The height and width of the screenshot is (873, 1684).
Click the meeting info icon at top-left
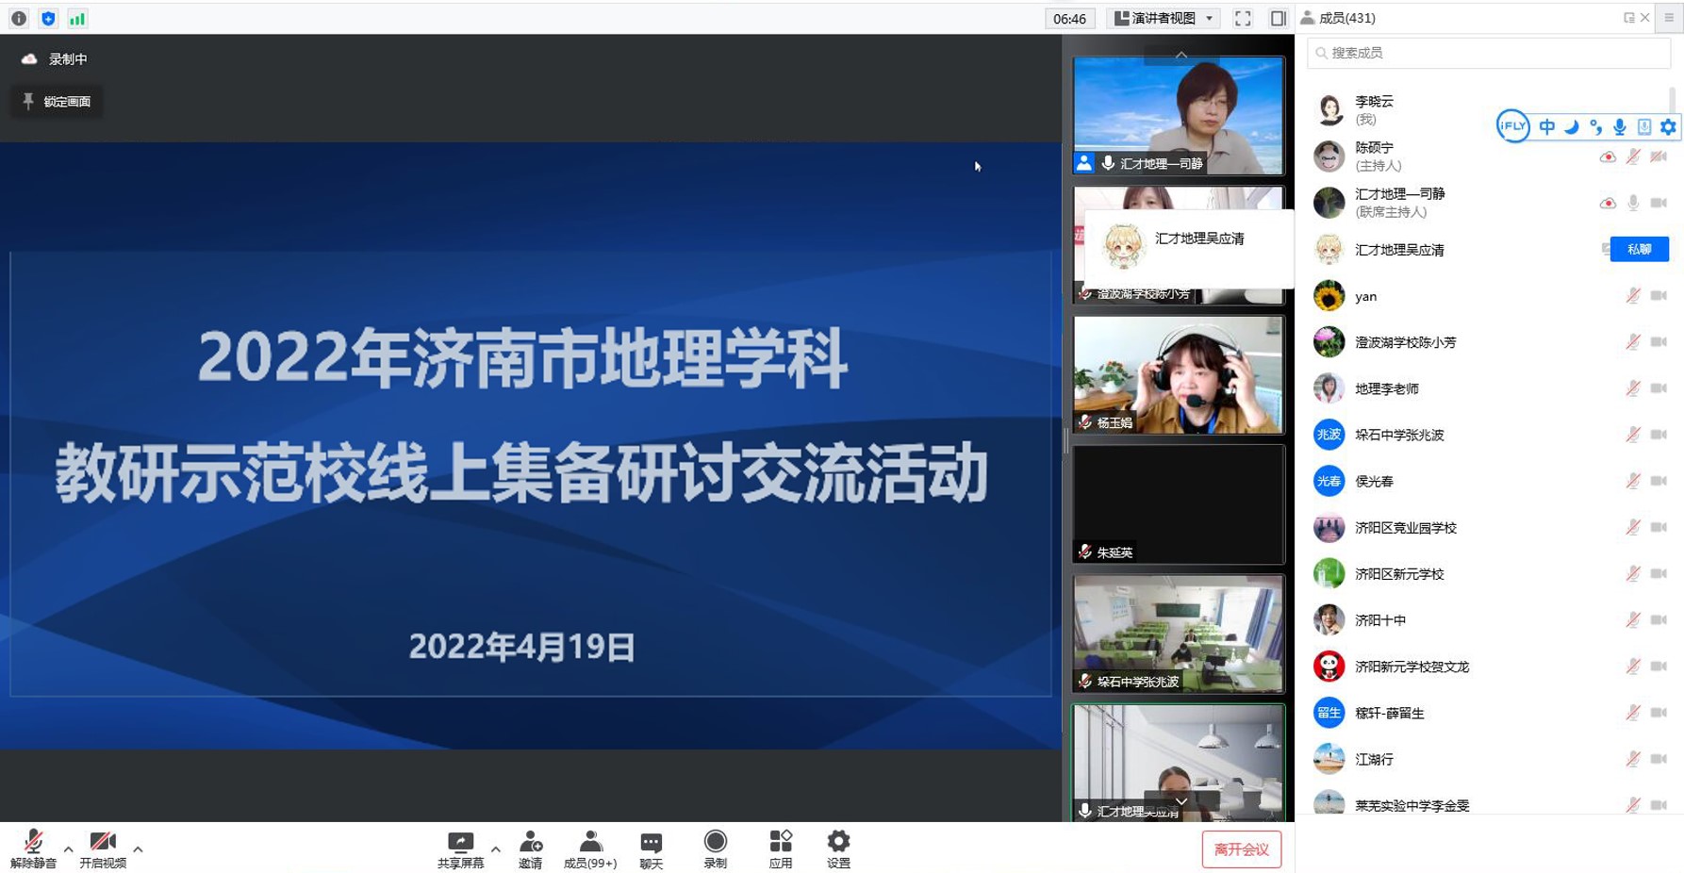tap(19, 18)
